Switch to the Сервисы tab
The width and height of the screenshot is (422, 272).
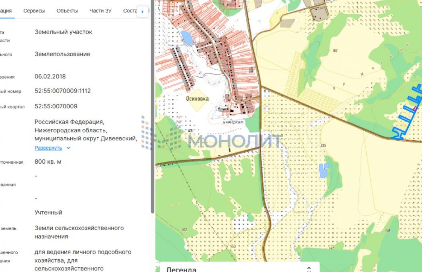point(34,11)
